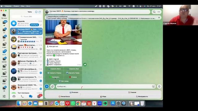Open the 'Бизнес-Портфель' chat
198x111 pixels.
26,63
